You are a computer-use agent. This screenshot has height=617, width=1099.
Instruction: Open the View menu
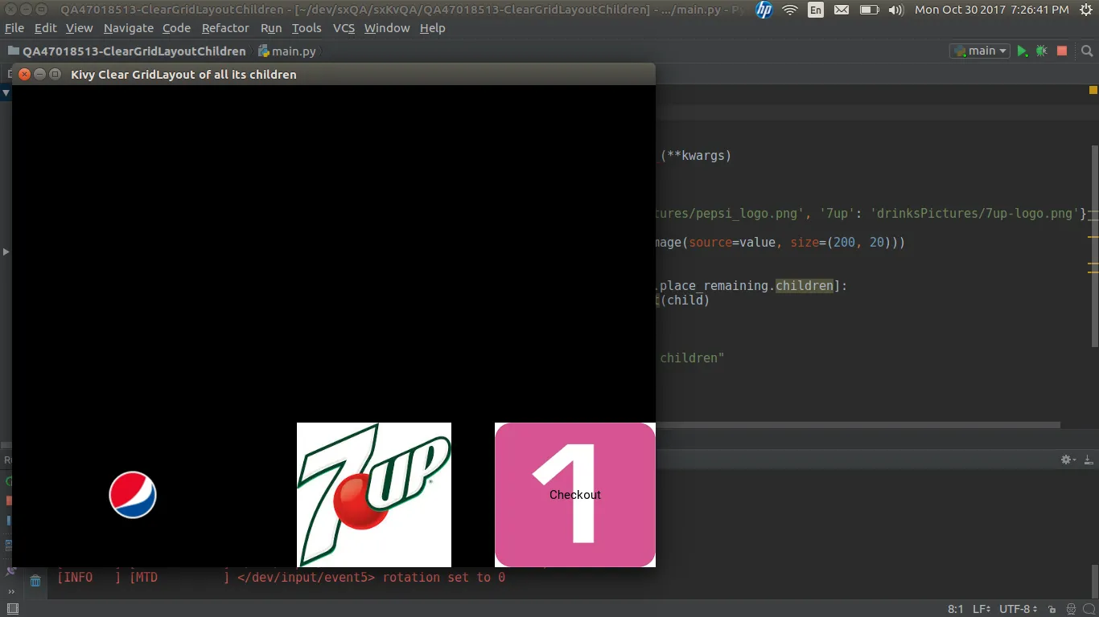pyautogui.click(x=79, y=28)
